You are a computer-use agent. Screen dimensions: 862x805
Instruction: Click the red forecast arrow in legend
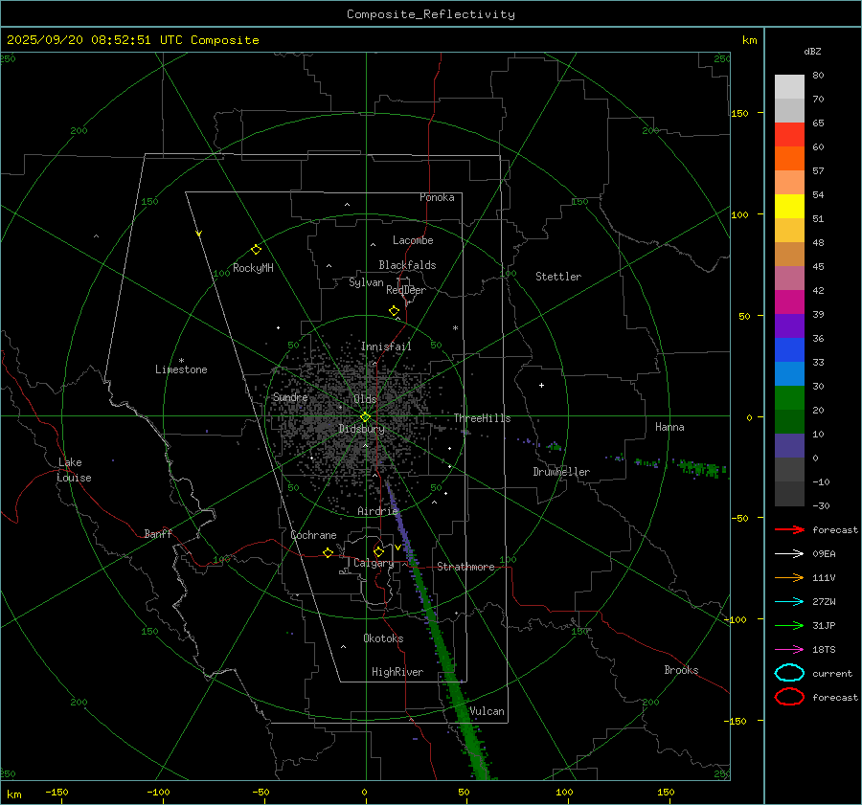pyautogui.click(x=789, y=529)
